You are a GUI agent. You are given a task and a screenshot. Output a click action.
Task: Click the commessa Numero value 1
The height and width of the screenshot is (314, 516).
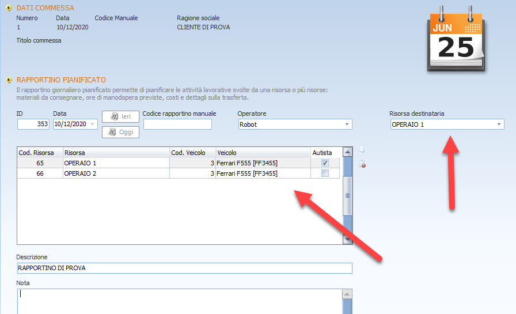click(18, 27)
